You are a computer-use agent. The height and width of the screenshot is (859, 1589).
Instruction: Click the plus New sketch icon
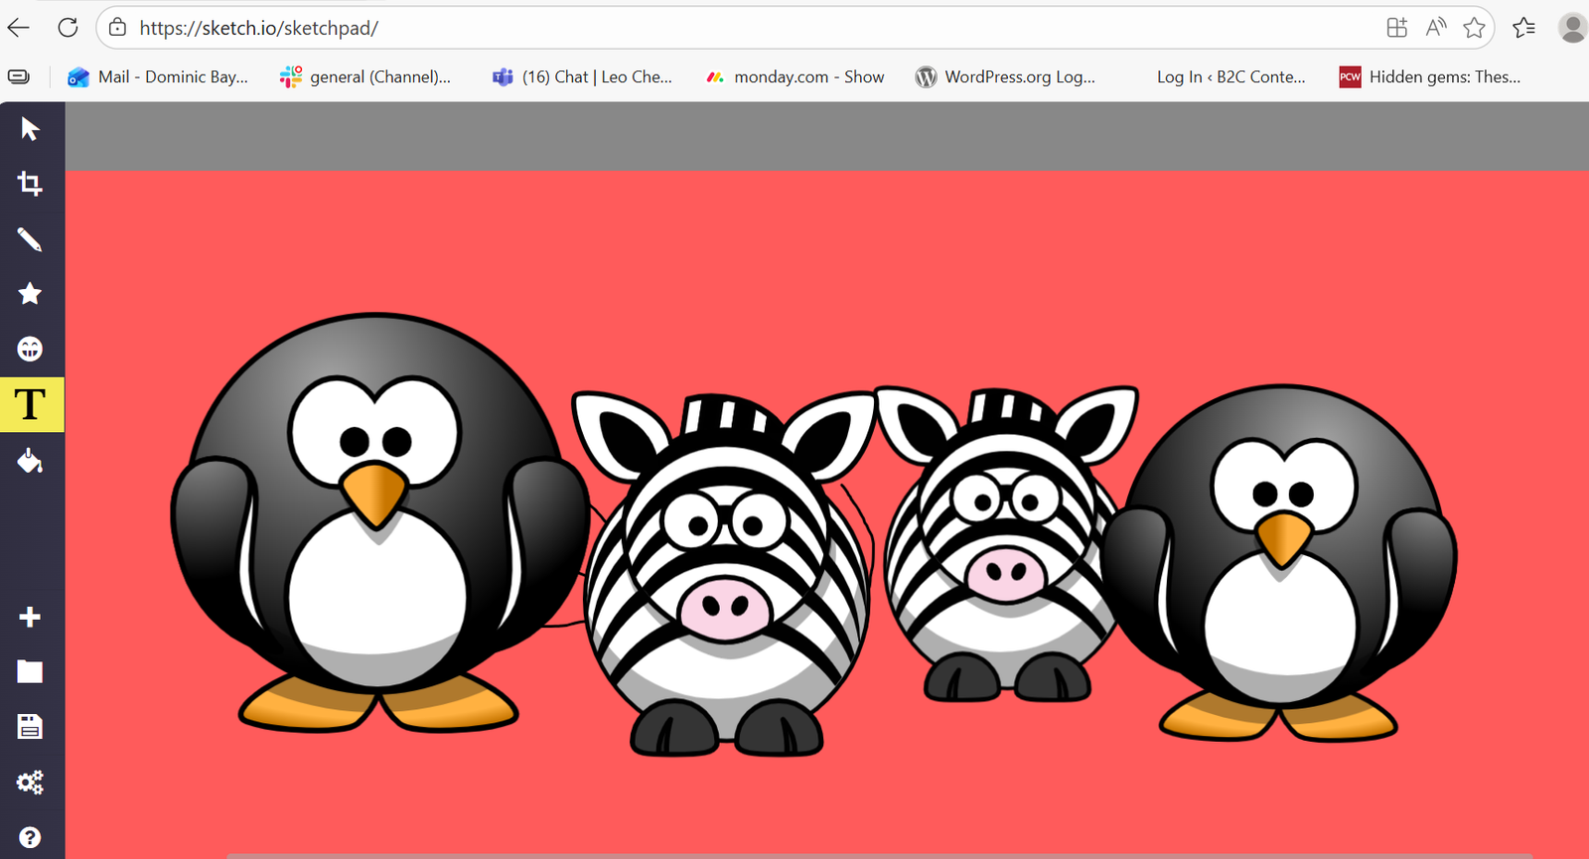click(x=30, y=617)
